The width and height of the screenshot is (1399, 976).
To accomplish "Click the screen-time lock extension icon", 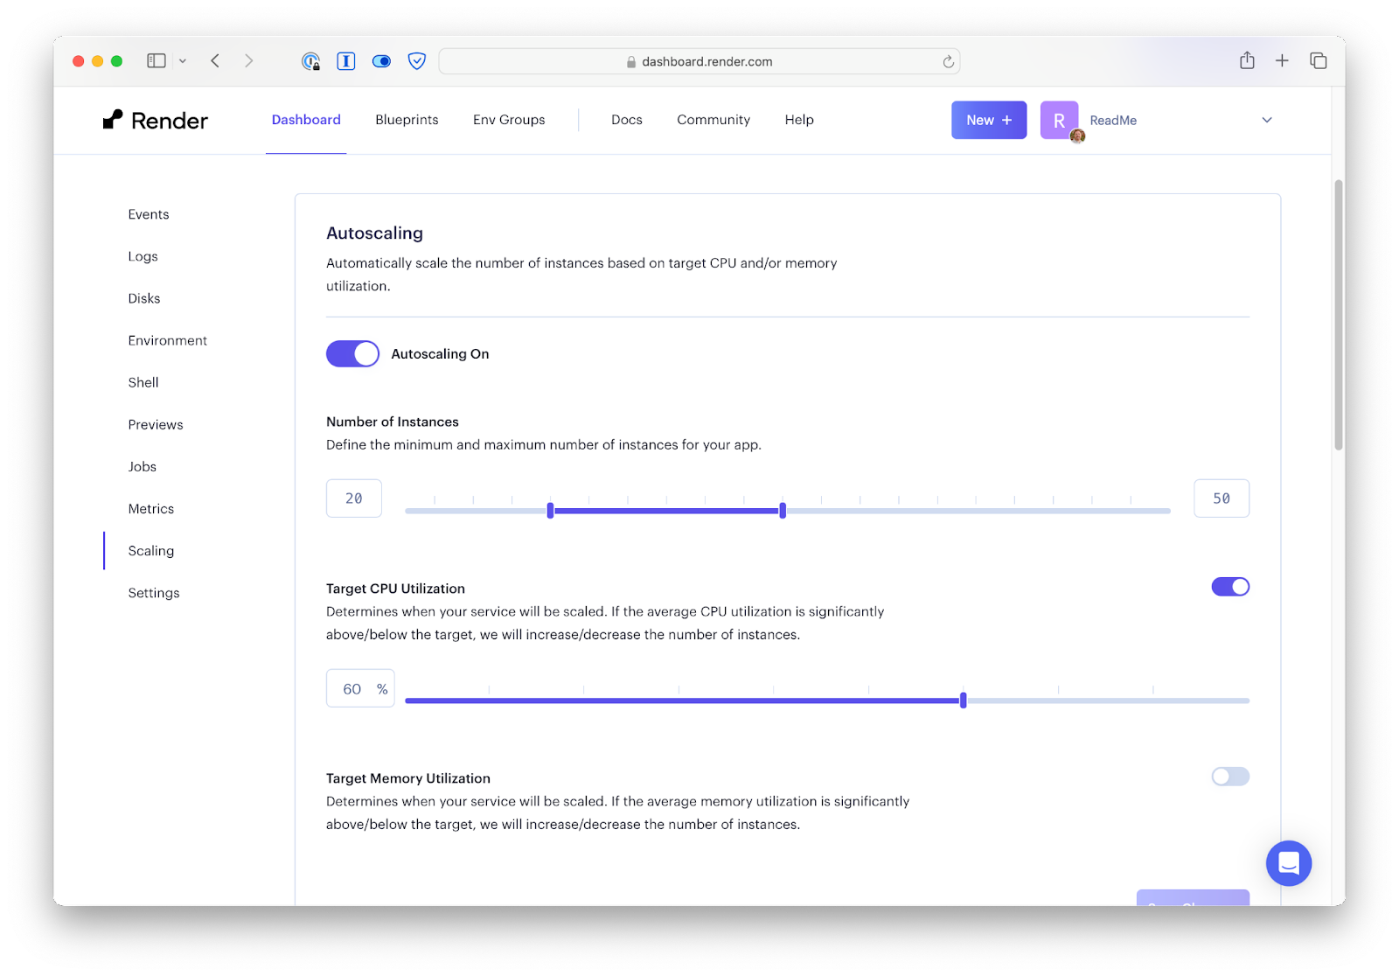I will click(311, 61).
